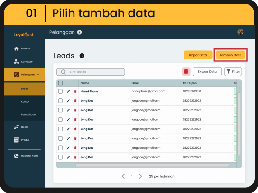Open the Beranda home icon in sidebar
258x193 pixels.
click(x=16, y=48)
